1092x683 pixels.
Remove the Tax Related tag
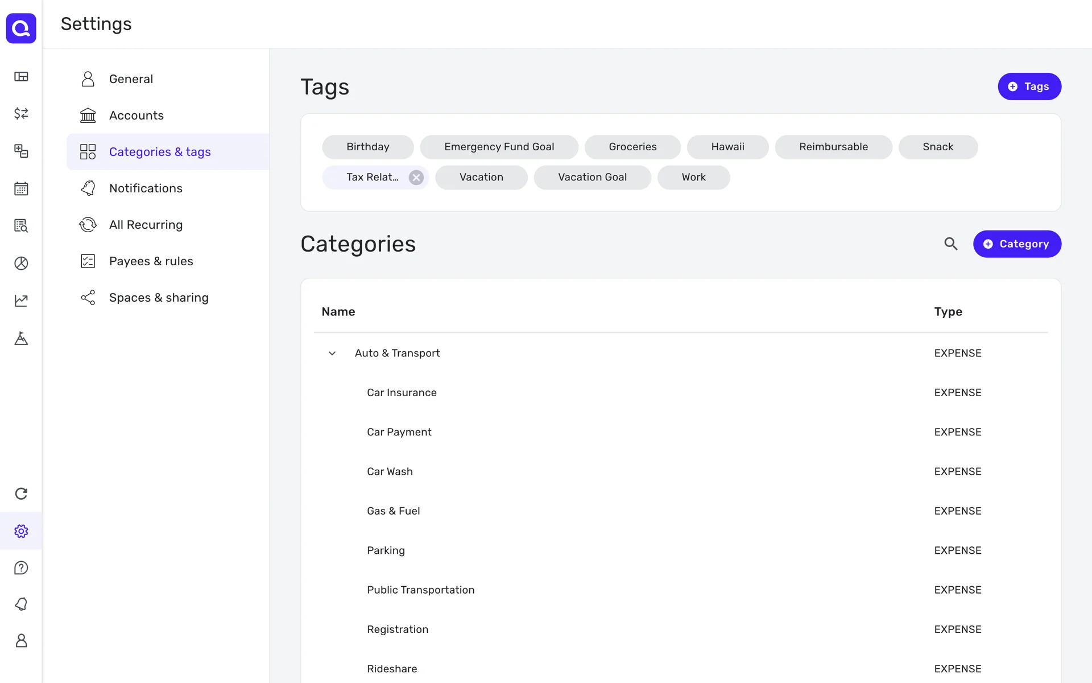[x=416, y=178]
